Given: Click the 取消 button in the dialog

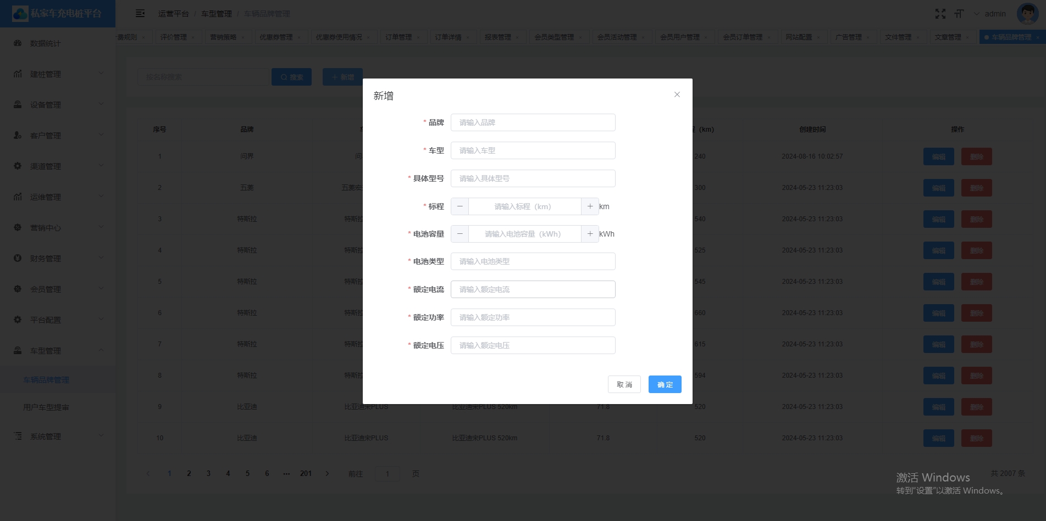Looking at the screenshot, I should click(624, 384).
